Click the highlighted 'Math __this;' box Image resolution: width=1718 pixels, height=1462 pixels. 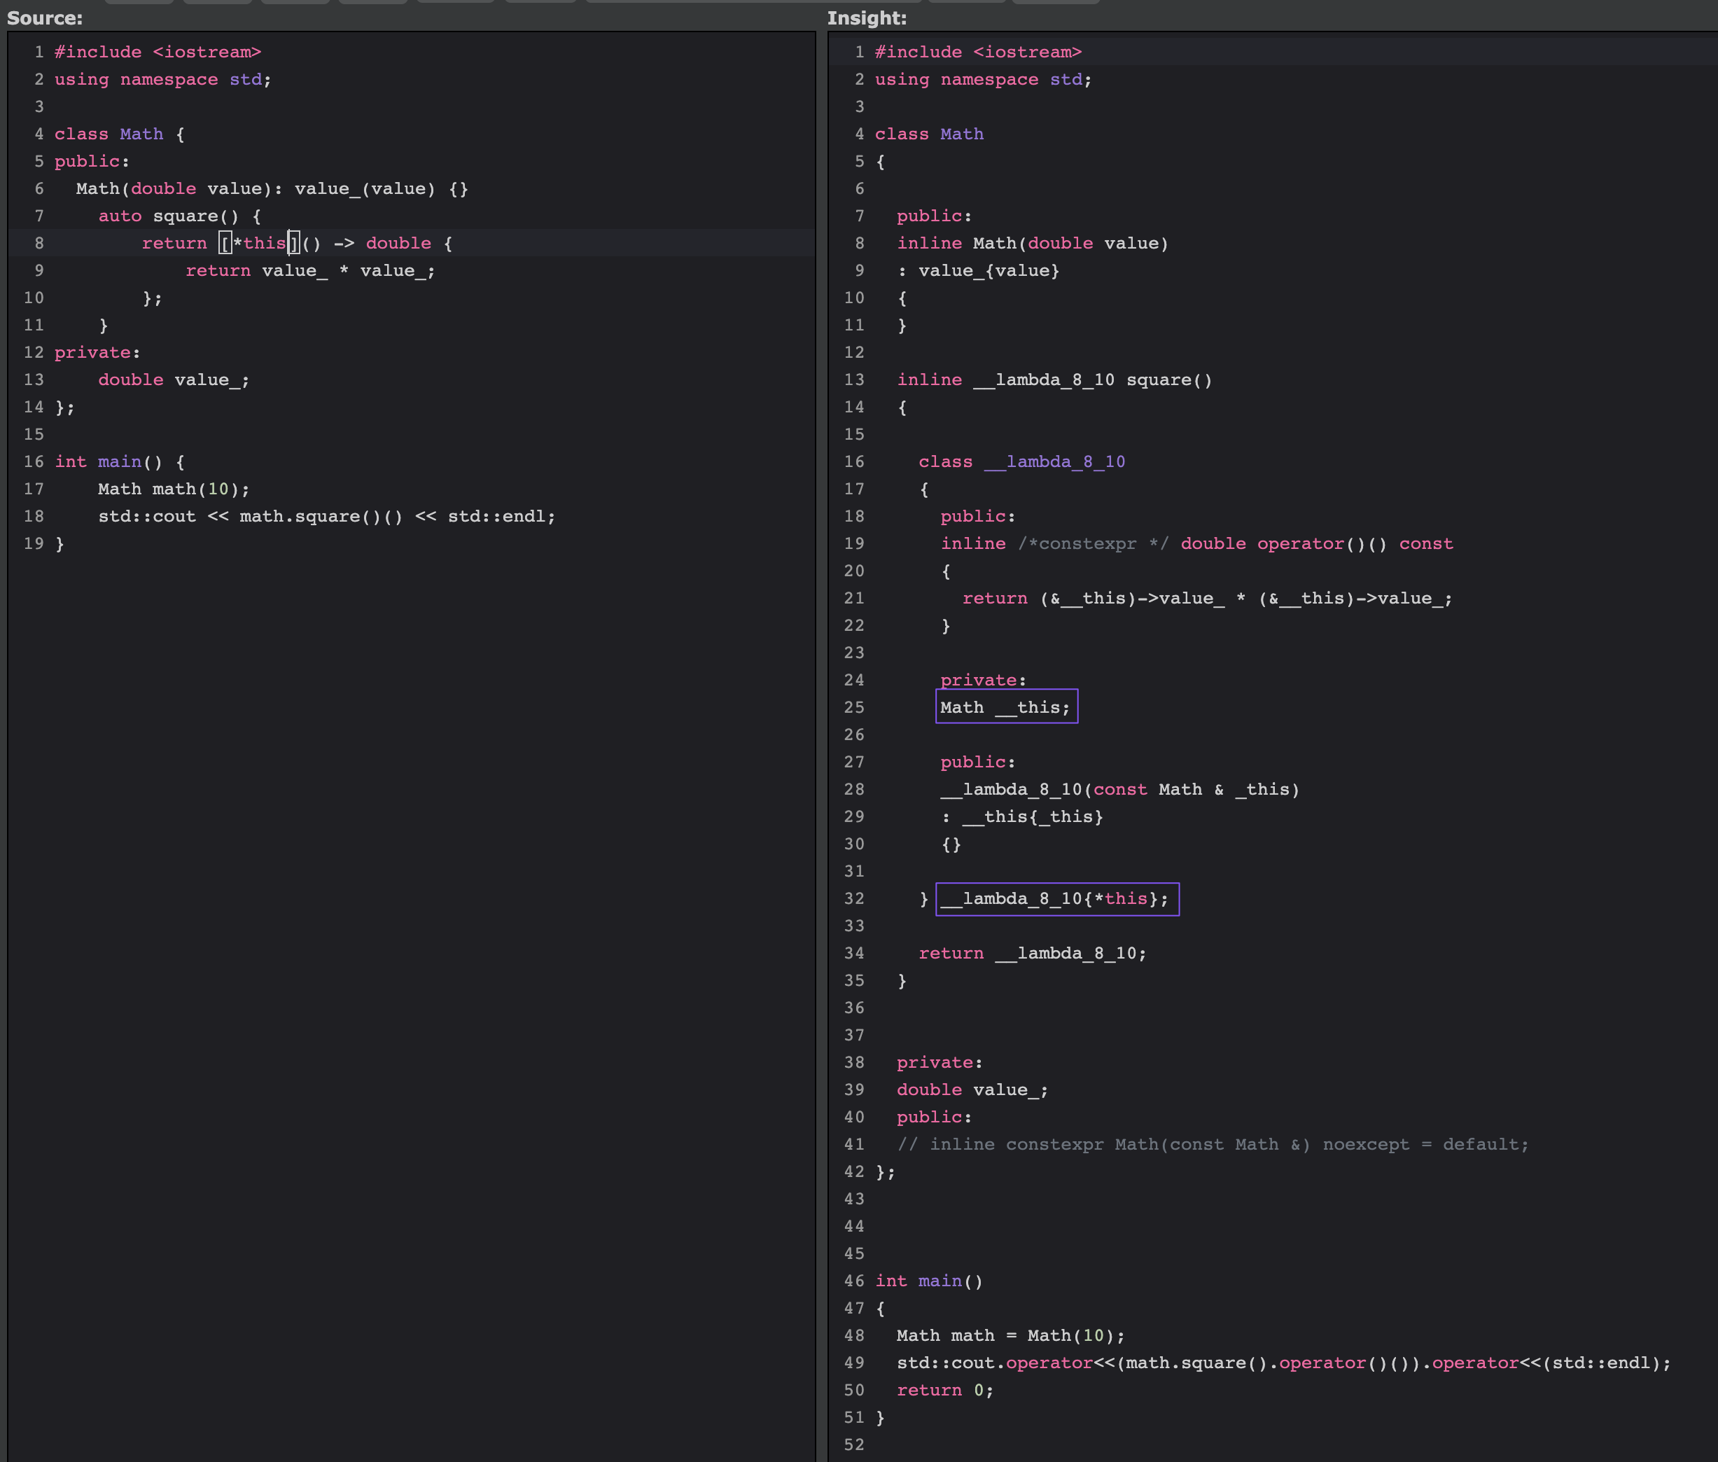coord(1005,707)
